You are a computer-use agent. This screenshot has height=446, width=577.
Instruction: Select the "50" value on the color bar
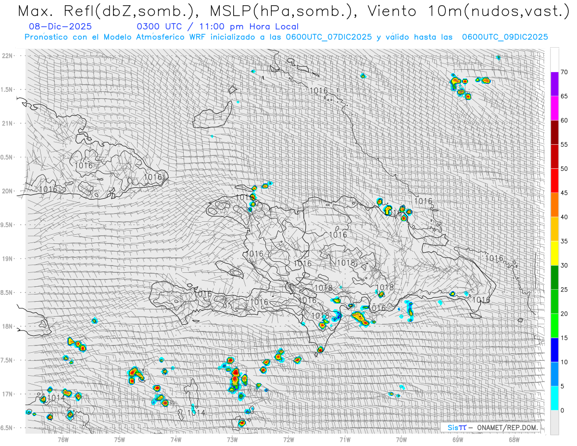(564, 169)
